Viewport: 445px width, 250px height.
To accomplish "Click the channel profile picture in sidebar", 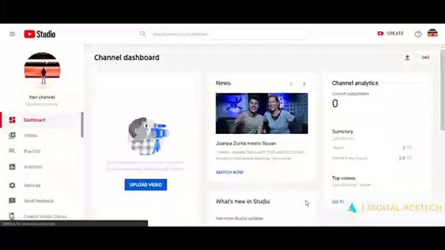I will pyautogui.click(x=42, y=70).
